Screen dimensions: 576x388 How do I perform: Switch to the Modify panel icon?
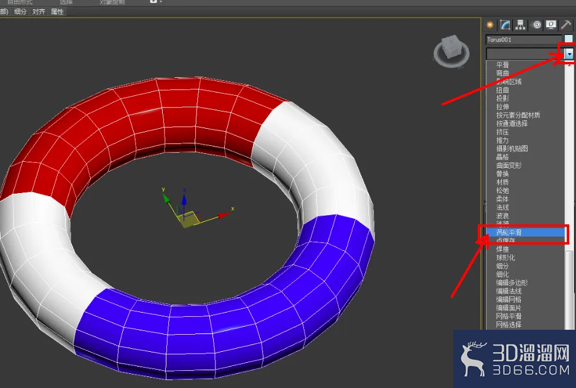coord(505,25)
